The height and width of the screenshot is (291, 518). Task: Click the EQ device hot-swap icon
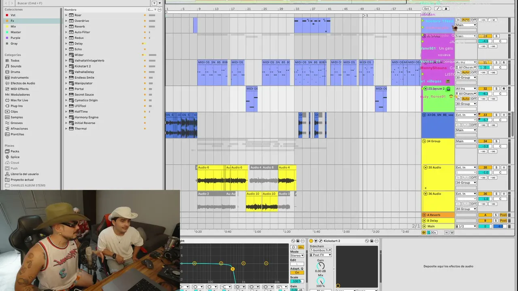(x=293, y=241)
